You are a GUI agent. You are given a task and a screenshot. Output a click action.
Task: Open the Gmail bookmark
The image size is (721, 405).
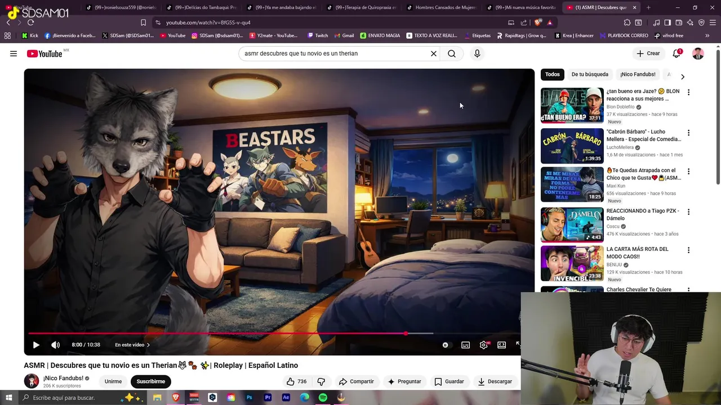pyautogui.click(x=344, y=35)
